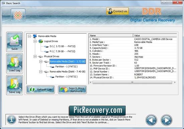Click the Basic Search title bar icon
Viewport: 184px width, 129px height.
[x=4, y=3]
